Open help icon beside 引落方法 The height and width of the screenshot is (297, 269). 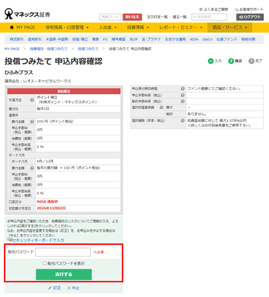[x=32, y=100]
